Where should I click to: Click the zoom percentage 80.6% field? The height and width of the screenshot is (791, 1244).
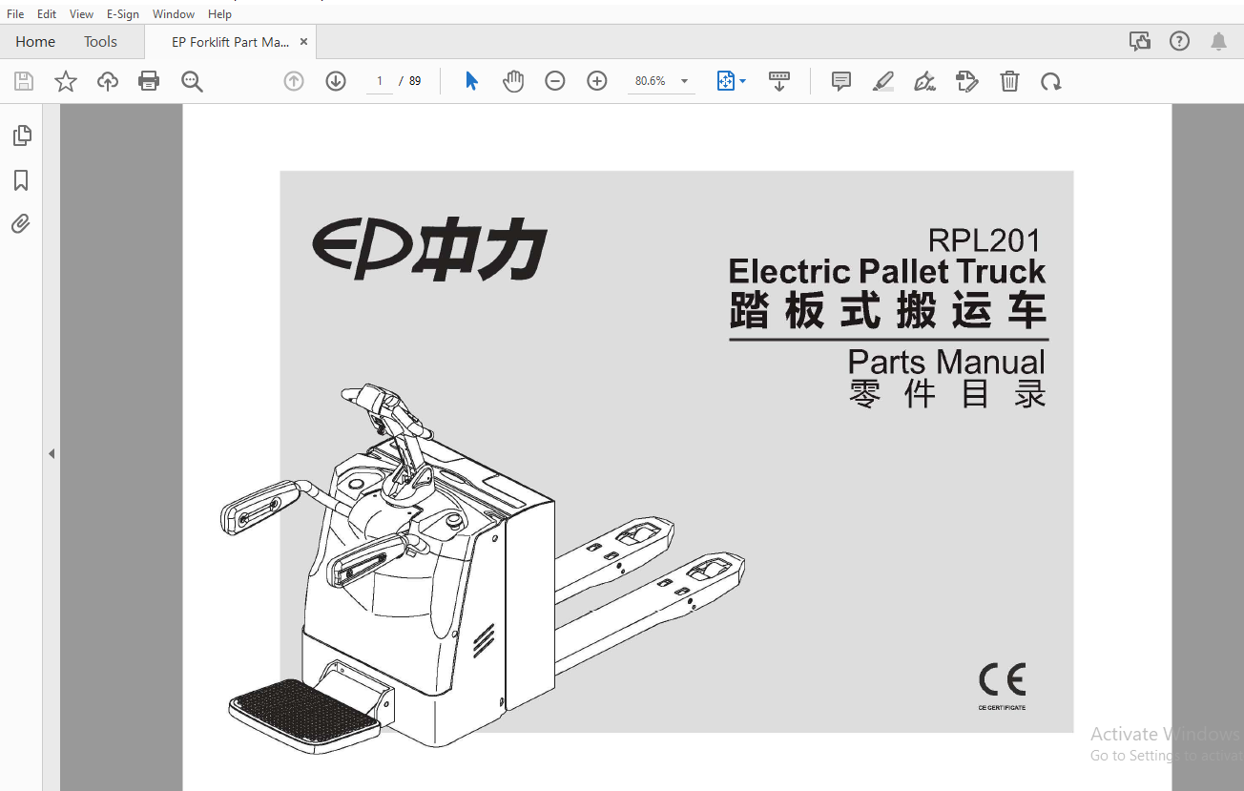[651, 81]
